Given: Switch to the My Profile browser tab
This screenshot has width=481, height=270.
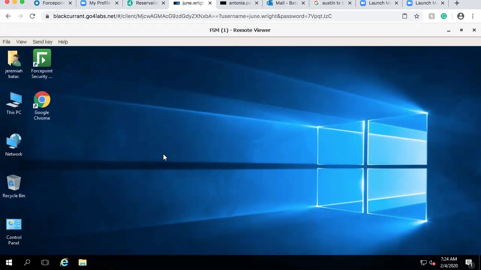Looking at the screenshot, I should 99,3.
